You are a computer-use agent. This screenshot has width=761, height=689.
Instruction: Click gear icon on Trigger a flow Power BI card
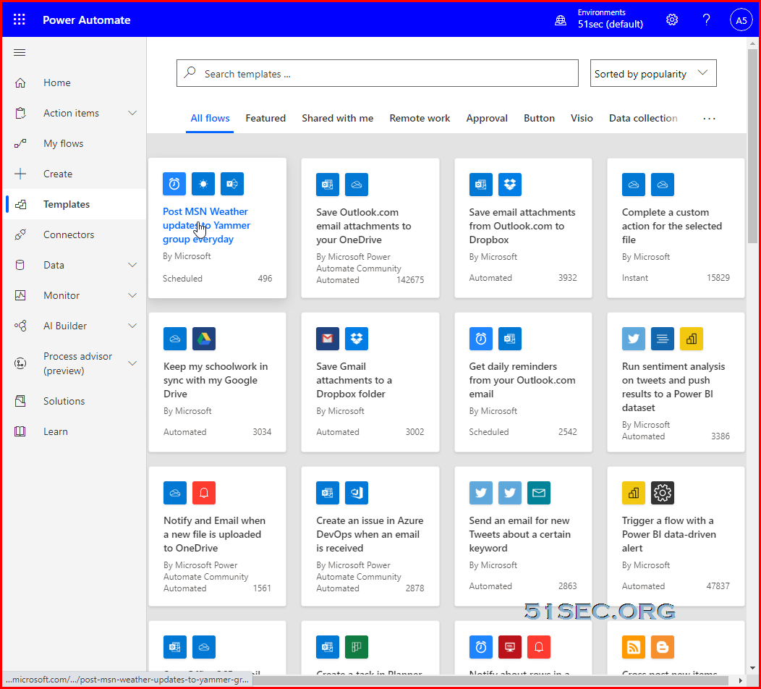pyautogui.click(x=663, y=493)
